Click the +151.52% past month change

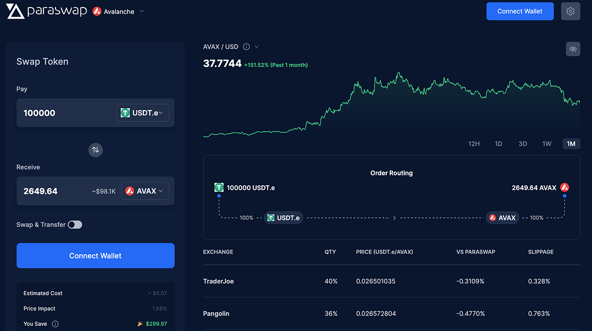(x=276, y=65)
